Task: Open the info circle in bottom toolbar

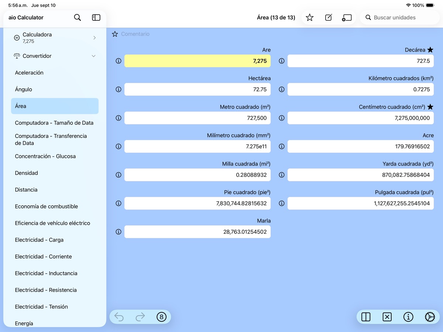Action: click(x=408, y=317)
